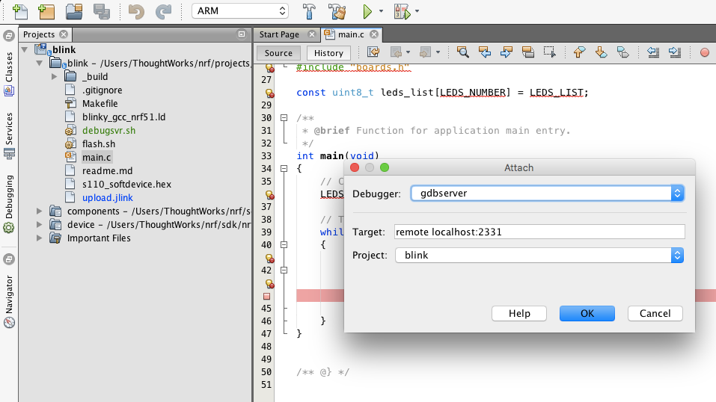Image resolution: width=716 pixels, height=402 pixels.
Task: Click the Debug Project icon
Action: [x=402, y=11]
